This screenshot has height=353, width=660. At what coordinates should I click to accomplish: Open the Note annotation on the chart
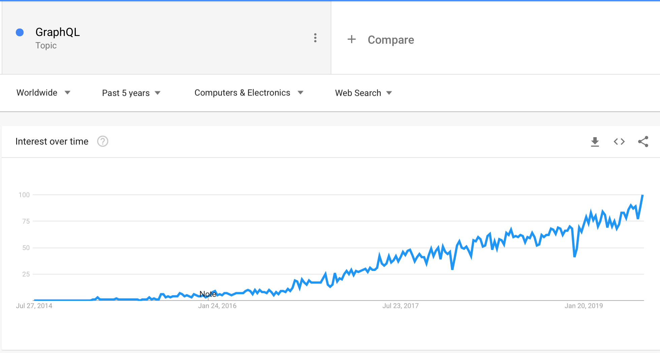point(208,294)
